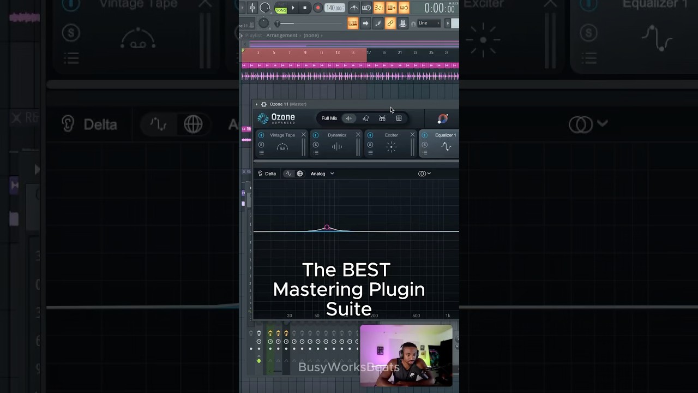Remove the Dynamics module

coord(358,135)
